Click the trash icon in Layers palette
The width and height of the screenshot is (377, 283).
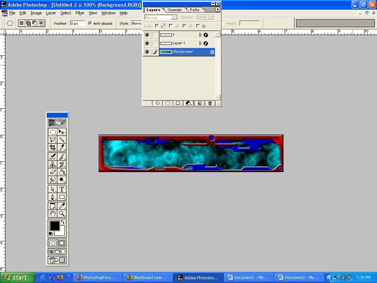pos(210,103)
